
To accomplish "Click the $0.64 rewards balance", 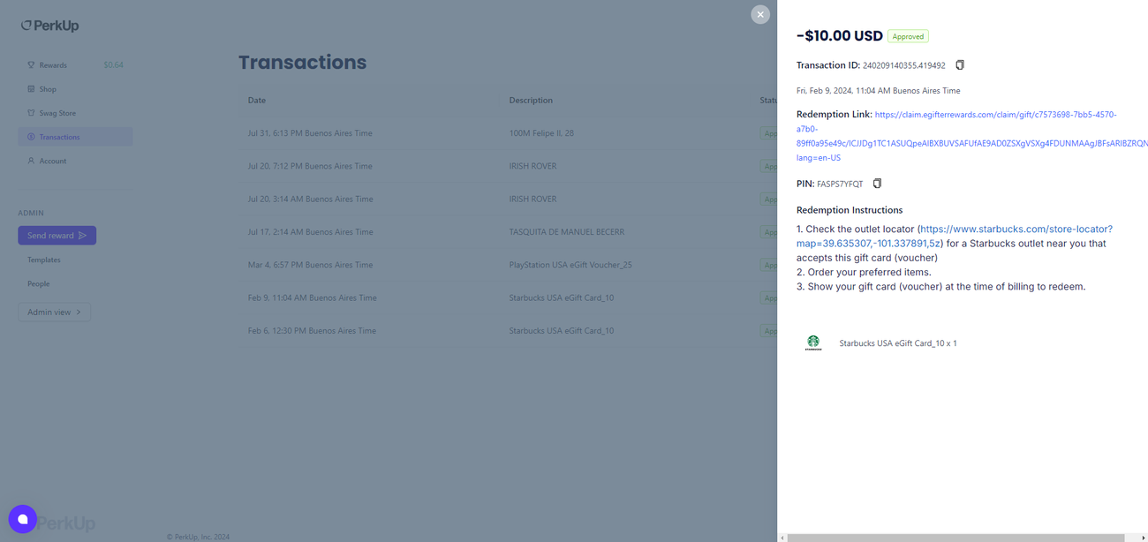I will click(114, 65).
